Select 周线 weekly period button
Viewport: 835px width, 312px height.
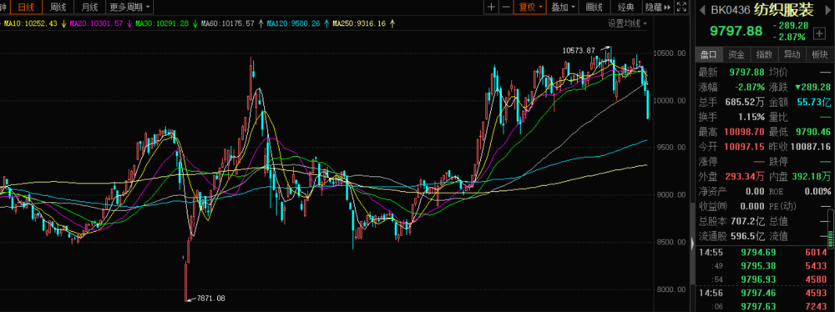pyautogui.click(x=58, y=7)
